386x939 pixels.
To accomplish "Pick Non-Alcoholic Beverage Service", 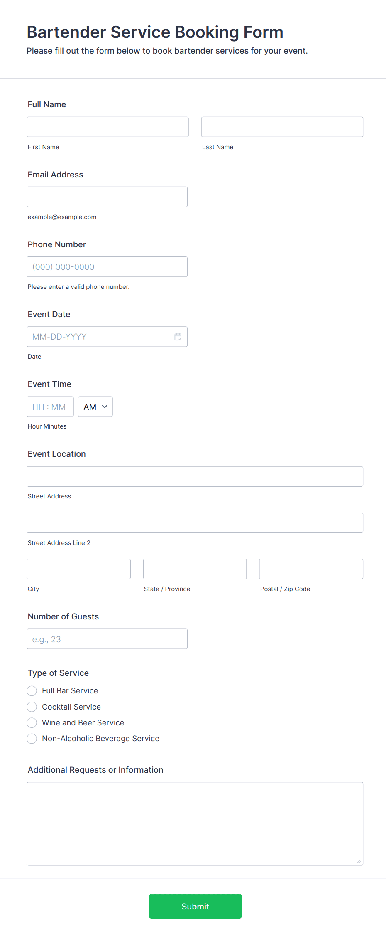I will [x=32, y=739].
